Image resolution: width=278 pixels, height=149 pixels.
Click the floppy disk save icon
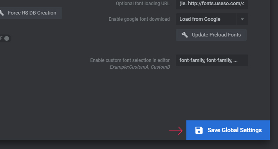coord(199,130)
